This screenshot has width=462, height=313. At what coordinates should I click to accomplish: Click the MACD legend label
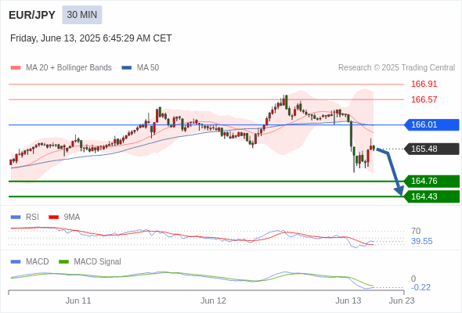38,261
